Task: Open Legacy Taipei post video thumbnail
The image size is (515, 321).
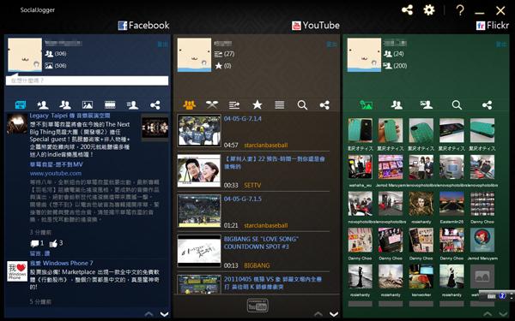Action: pyautogui.click(x=154, y=128)
